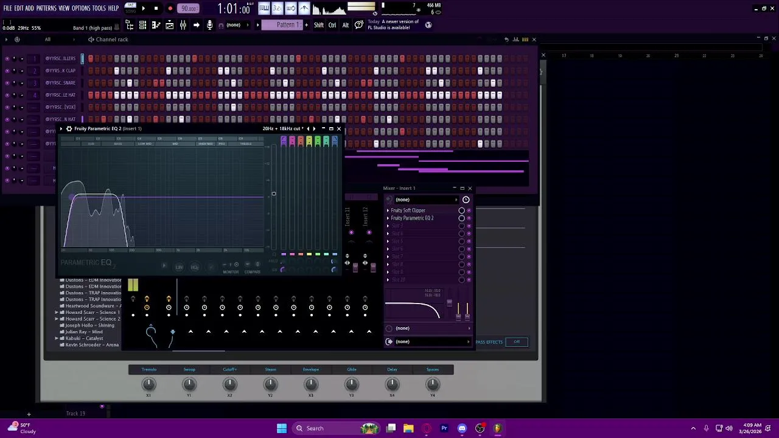779x438 pixels.
Task: Mute the @YYRSC..K CLAP channel LED
Action: tap(7, 71)
